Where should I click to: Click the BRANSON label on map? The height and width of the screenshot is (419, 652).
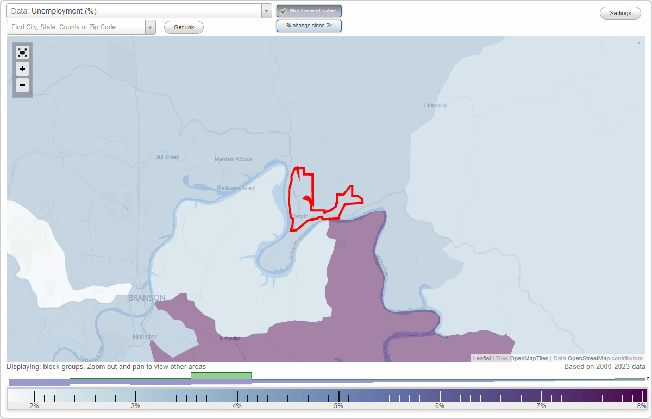click(x=147, y=298)
